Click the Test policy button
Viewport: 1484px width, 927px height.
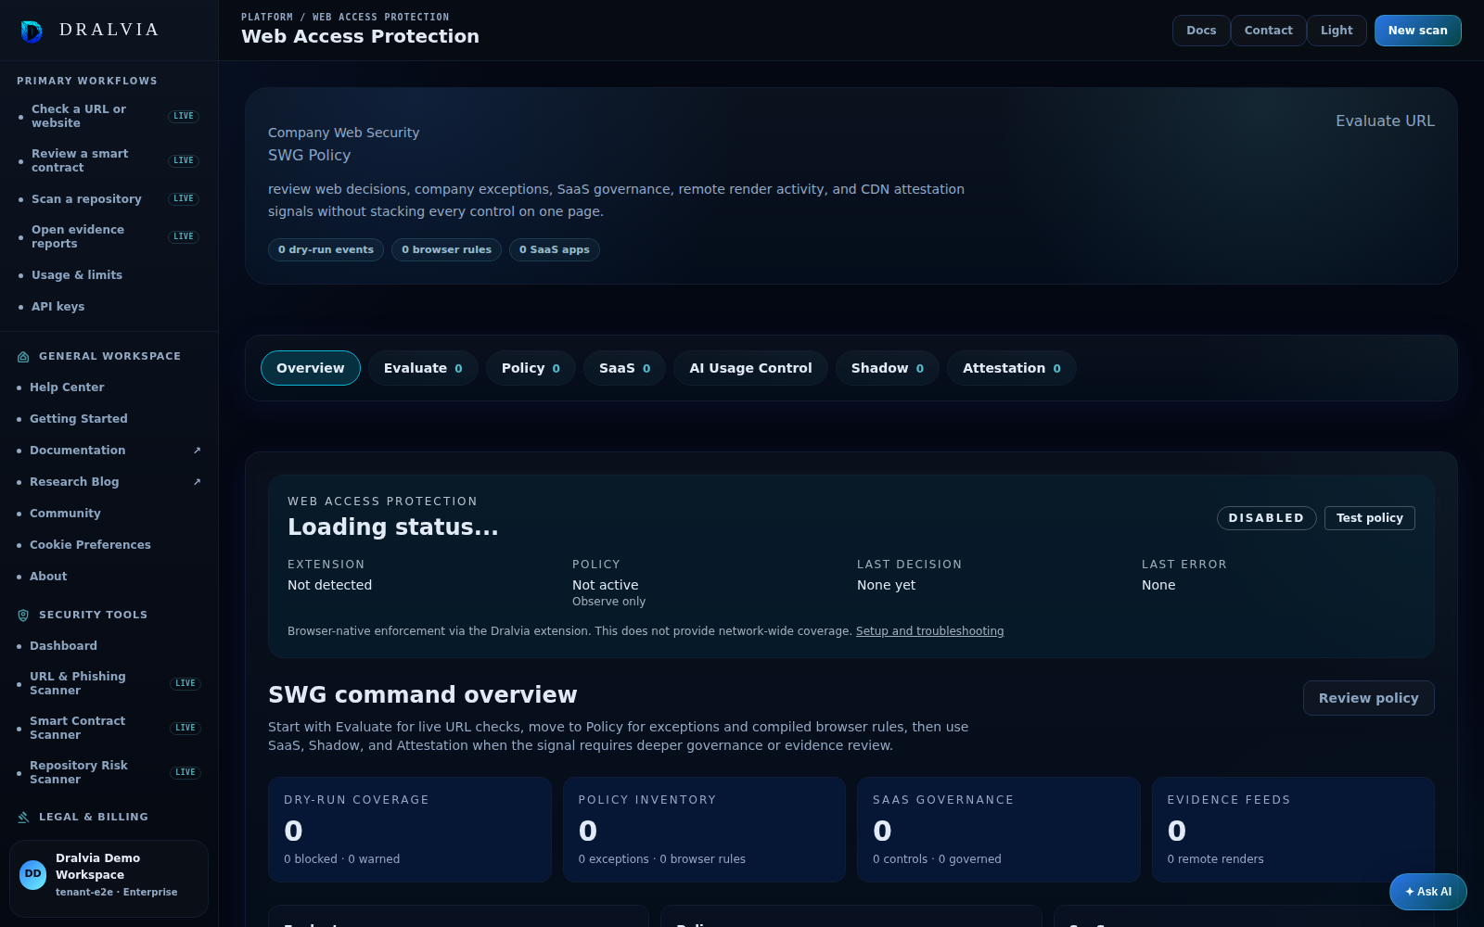coord(1369,518)
